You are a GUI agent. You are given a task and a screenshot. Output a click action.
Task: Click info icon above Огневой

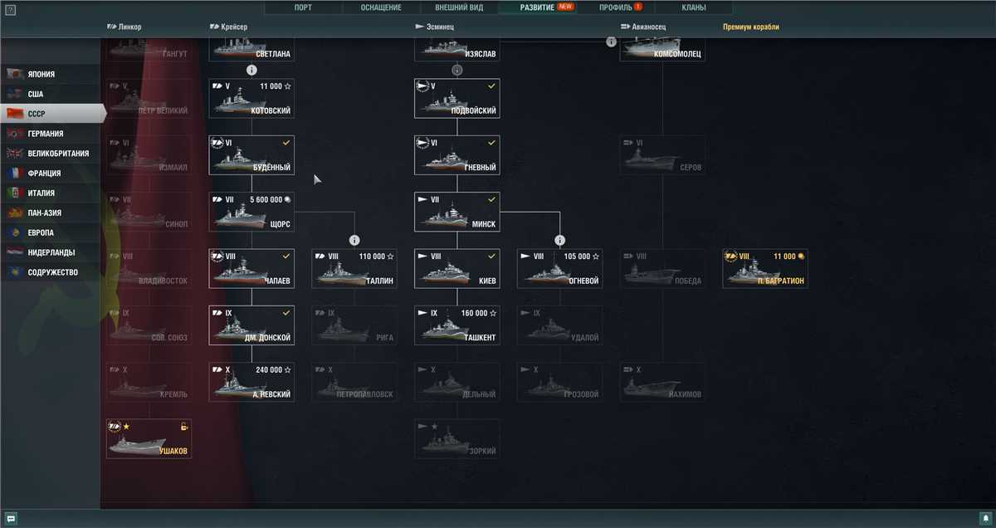click(x=560, y=240)
